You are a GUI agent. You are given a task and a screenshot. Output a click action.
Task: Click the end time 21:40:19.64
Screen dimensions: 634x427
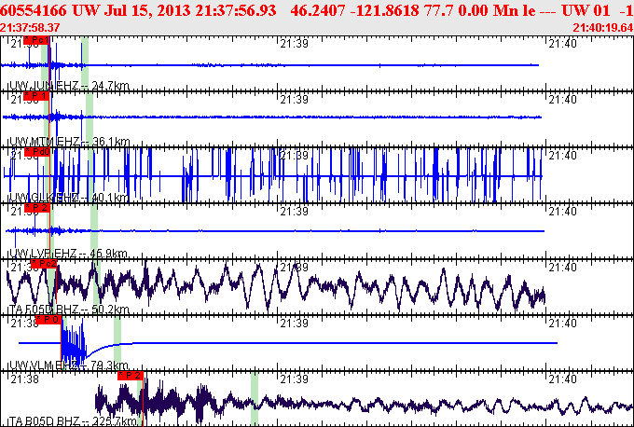[603, 27]
